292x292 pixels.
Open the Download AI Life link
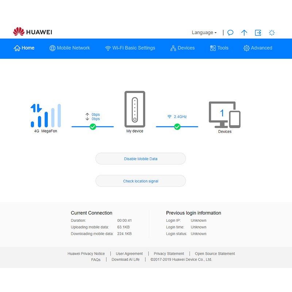tap(126, 260)
